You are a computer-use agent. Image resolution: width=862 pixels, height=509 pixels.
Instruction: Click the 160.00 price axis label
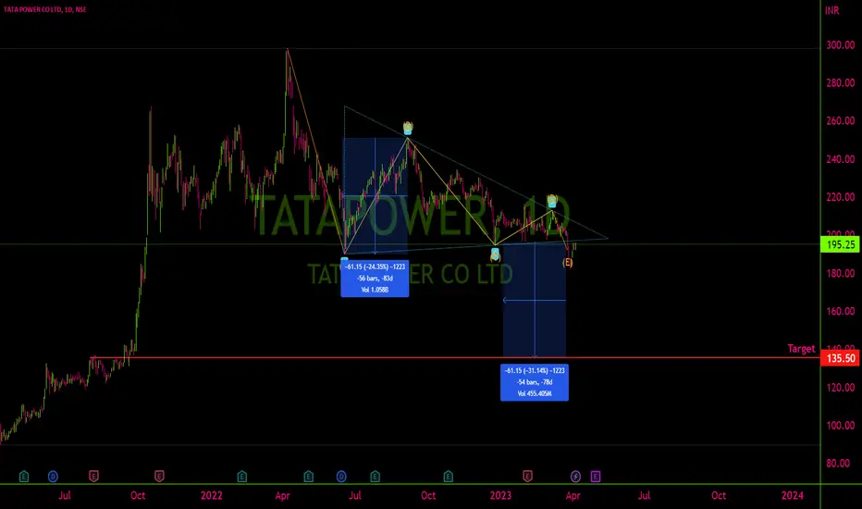coord(841,312)
